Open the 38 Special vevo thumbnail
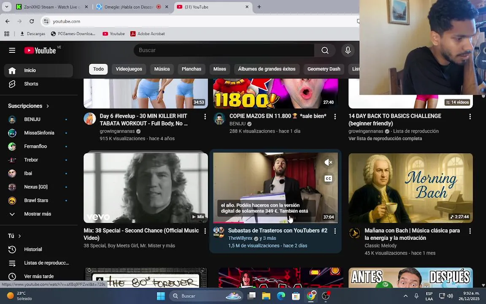Image resolution: width=486 pixels, height=304 pixels. [146, 188]
